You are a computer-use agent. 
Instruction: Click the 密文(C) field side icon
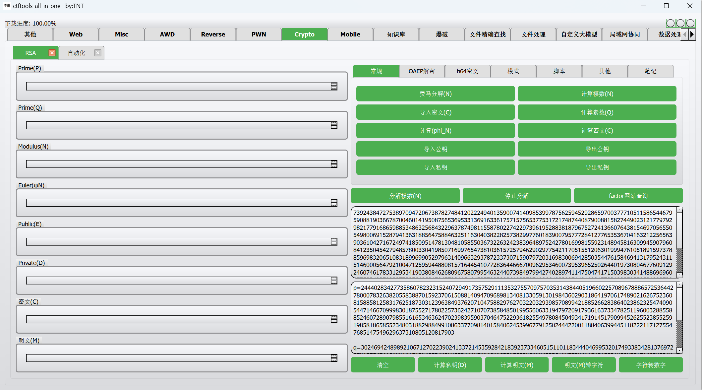pyautogui.click(x=334, y=319)
